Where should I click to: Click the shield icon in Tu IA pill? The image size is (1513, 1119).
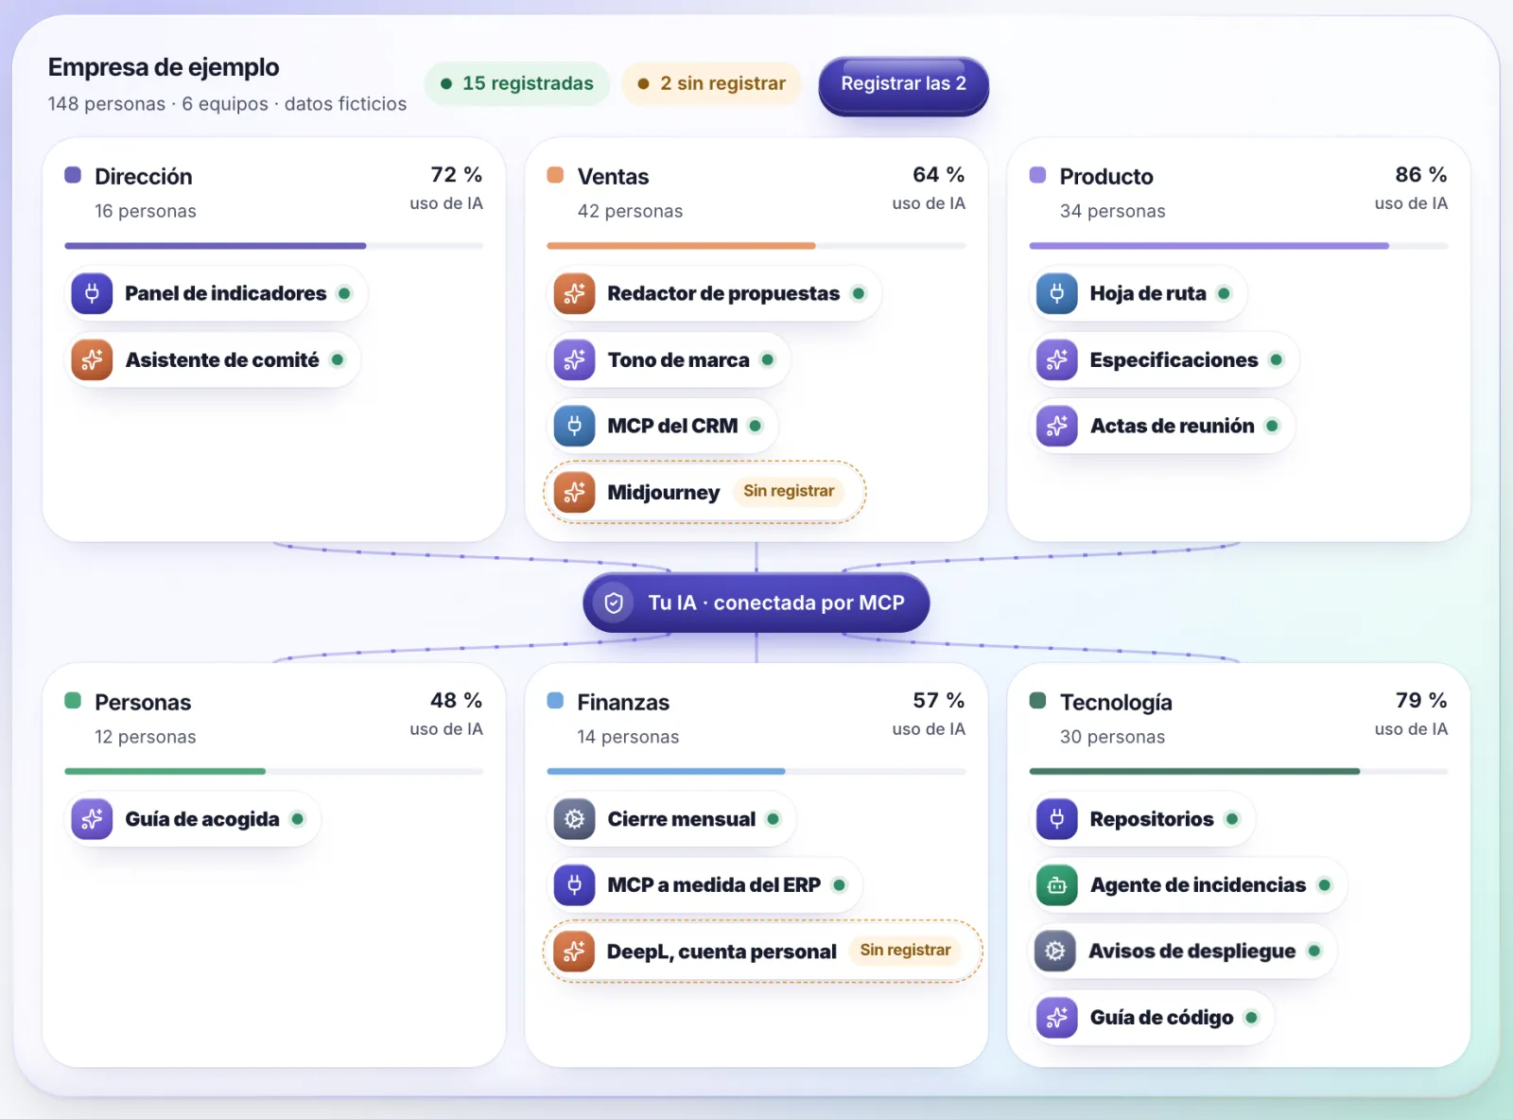(614, 603)
